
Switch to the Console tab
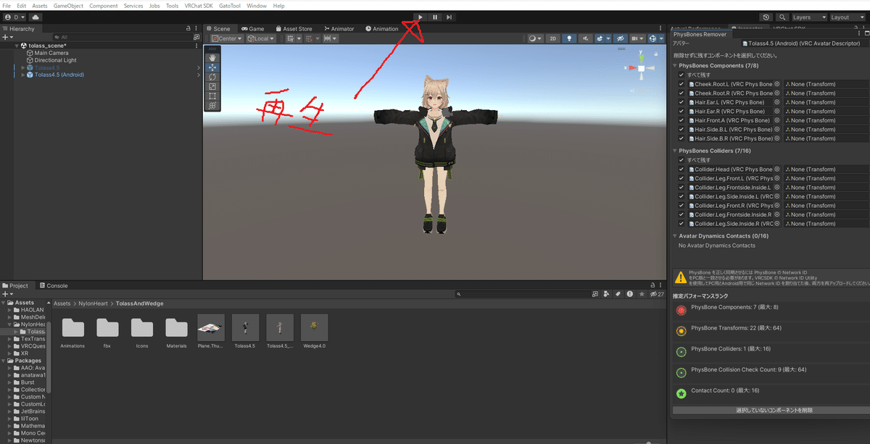pyautogui.click(x=53, y=285)
